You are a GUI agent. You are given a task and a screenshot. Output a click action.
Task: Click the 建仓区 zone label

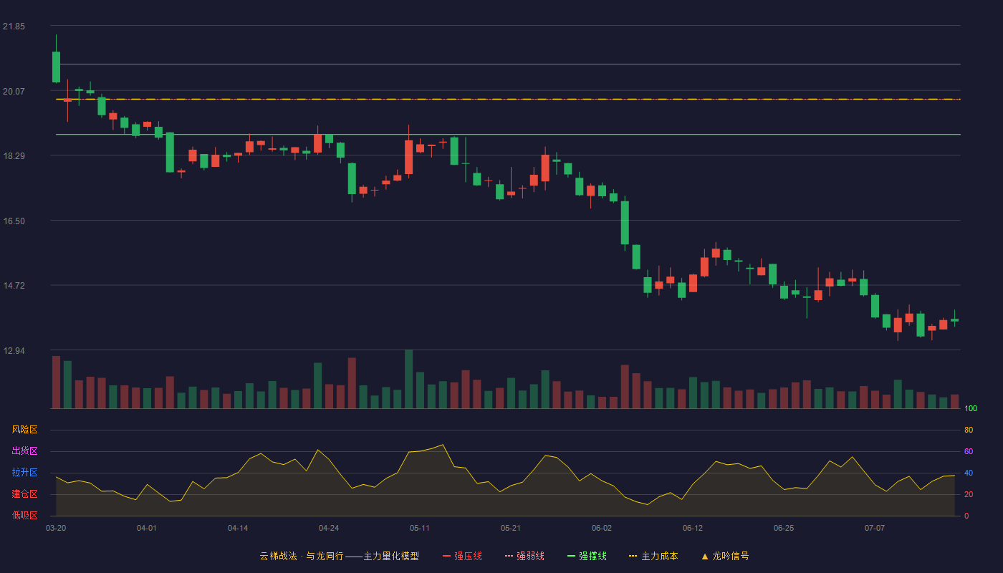[25, 494]
